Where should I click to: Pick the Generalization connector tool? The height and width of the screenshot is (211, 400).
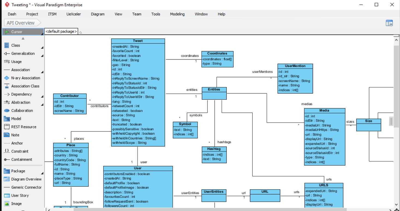[23, 54]
